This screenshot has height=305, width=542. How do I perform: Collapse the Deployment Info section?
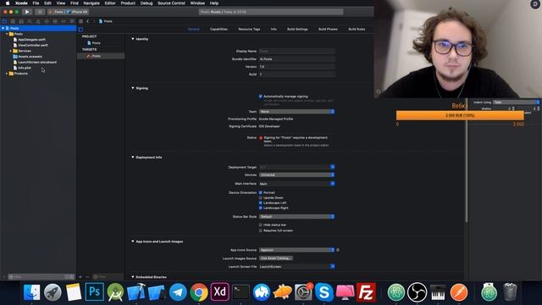(x=133, y=158)
